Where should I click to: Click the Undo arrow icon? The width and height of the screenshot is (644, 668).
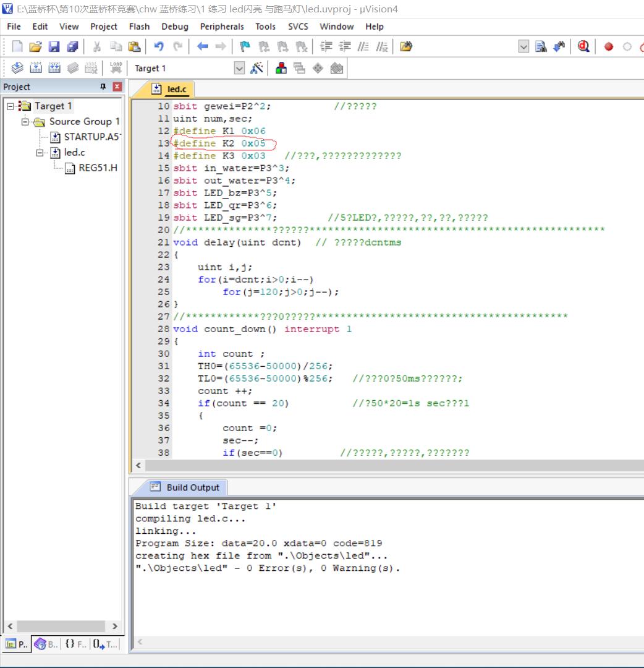[159, 47]
